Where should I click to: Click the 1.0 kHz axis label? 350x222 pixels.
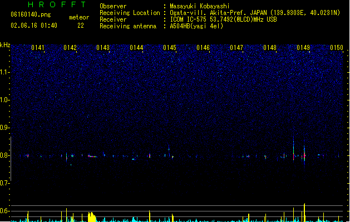tap(4, 100)
